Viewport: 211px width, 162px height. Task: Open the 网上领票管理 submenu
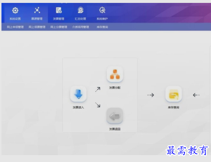37,27
